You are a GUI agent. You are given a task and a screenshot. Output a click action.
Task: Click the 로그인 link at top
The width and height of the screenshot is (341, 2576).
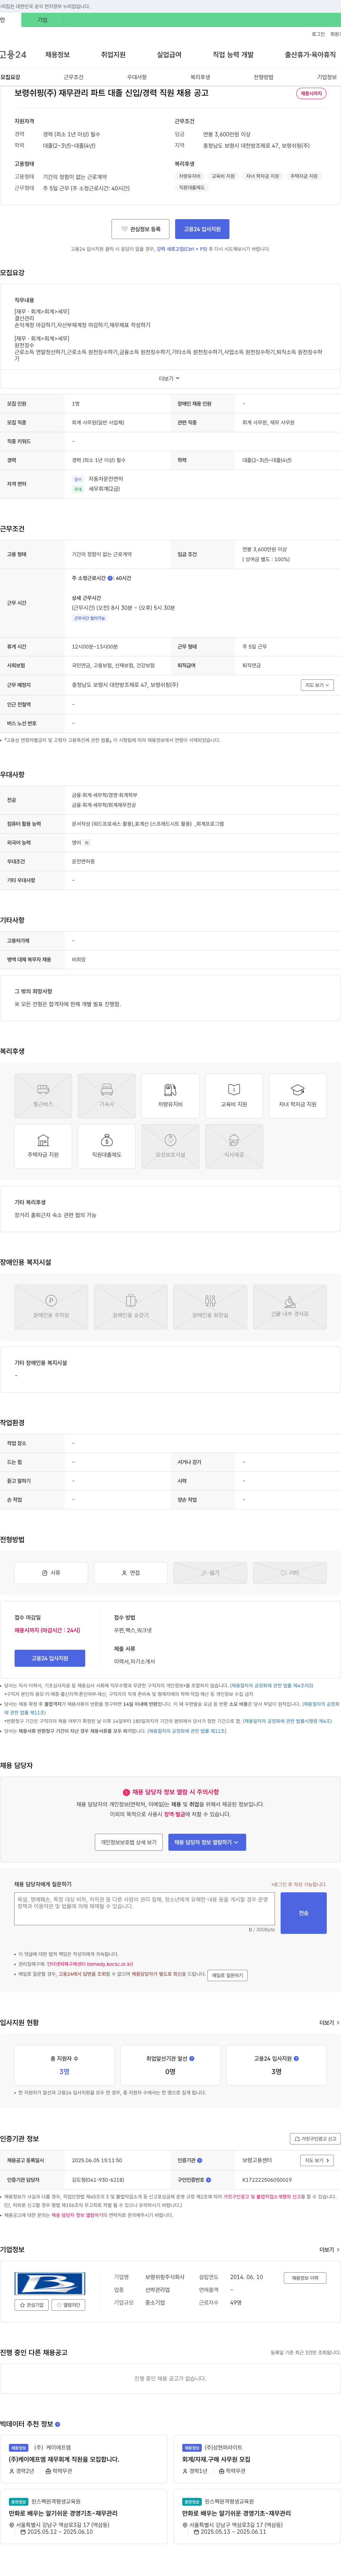tap(318, 34)
